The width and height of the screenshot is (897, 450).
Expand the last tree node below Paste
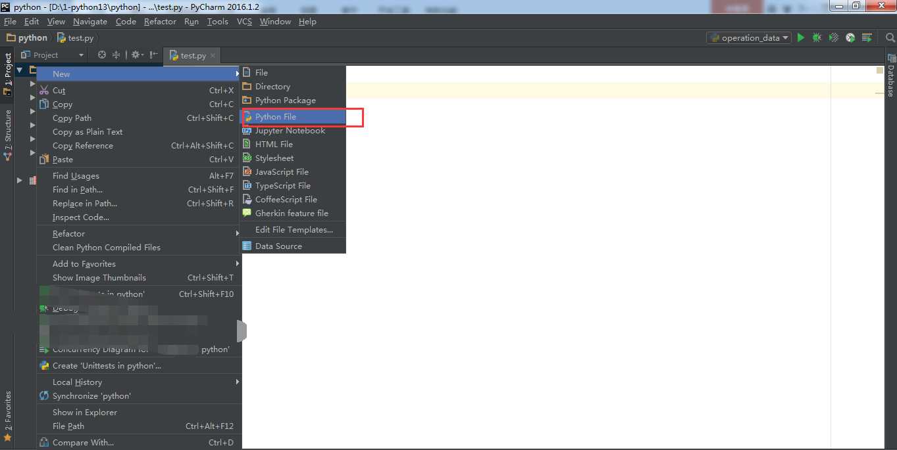pyautogui.click(x=20, y=180)
